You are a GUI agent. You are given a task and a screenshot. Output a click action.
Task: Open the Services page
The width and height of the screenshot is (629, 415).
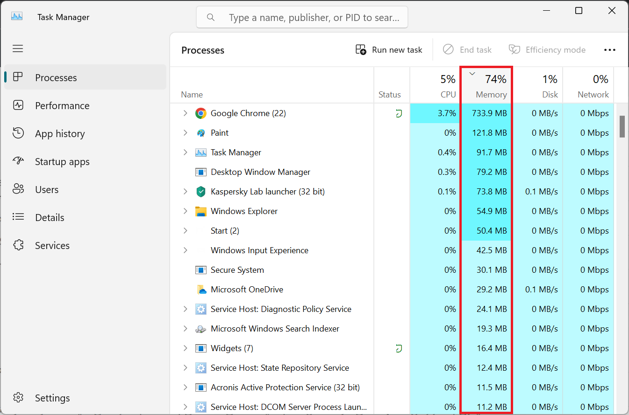85,245
